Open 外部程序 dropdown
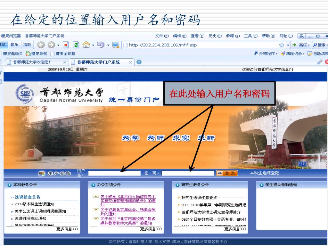The image size is (328, 246). tap(266, 54)
